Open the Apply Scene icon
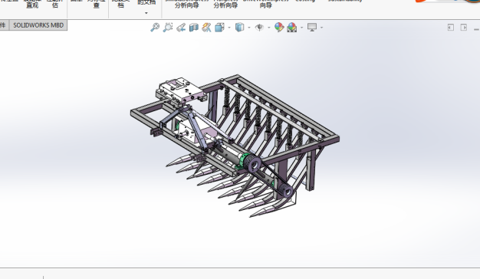Viewport: 480px width, 279px height. [292, 28]
